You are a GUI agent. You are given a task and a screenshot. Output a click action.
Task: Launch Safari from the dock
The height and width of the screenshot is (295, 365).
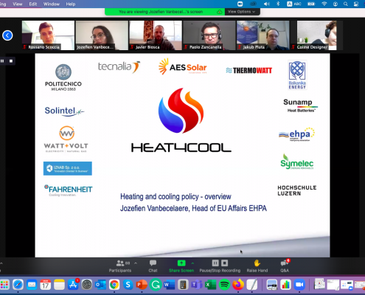[18, 285]
